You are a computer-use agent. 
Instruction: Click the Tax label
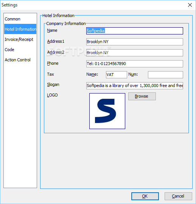(x=50, y=74)
